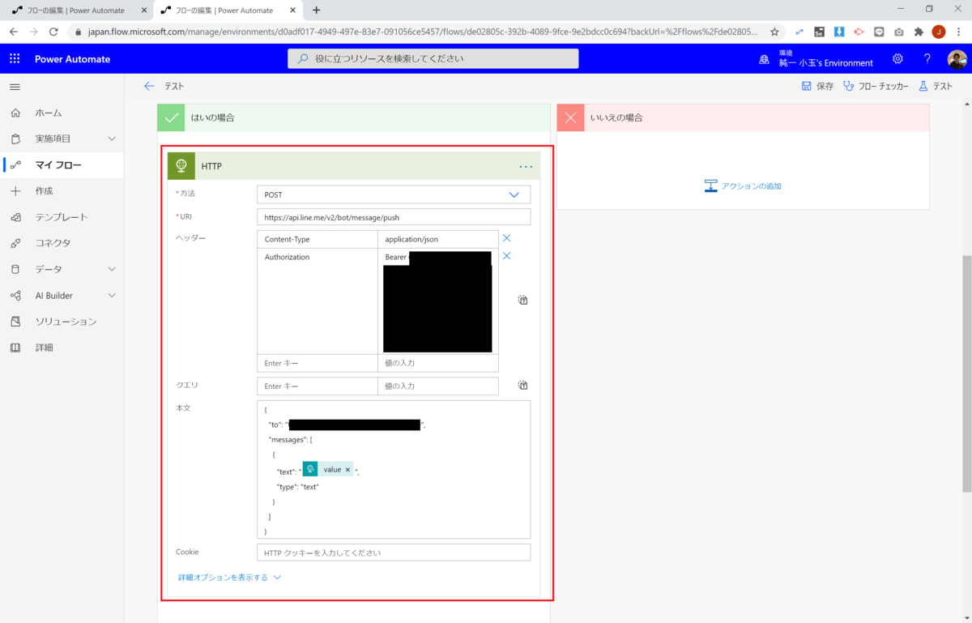
Task: Open ホーム in the sidebar
Action: click(x=62, y=113)
